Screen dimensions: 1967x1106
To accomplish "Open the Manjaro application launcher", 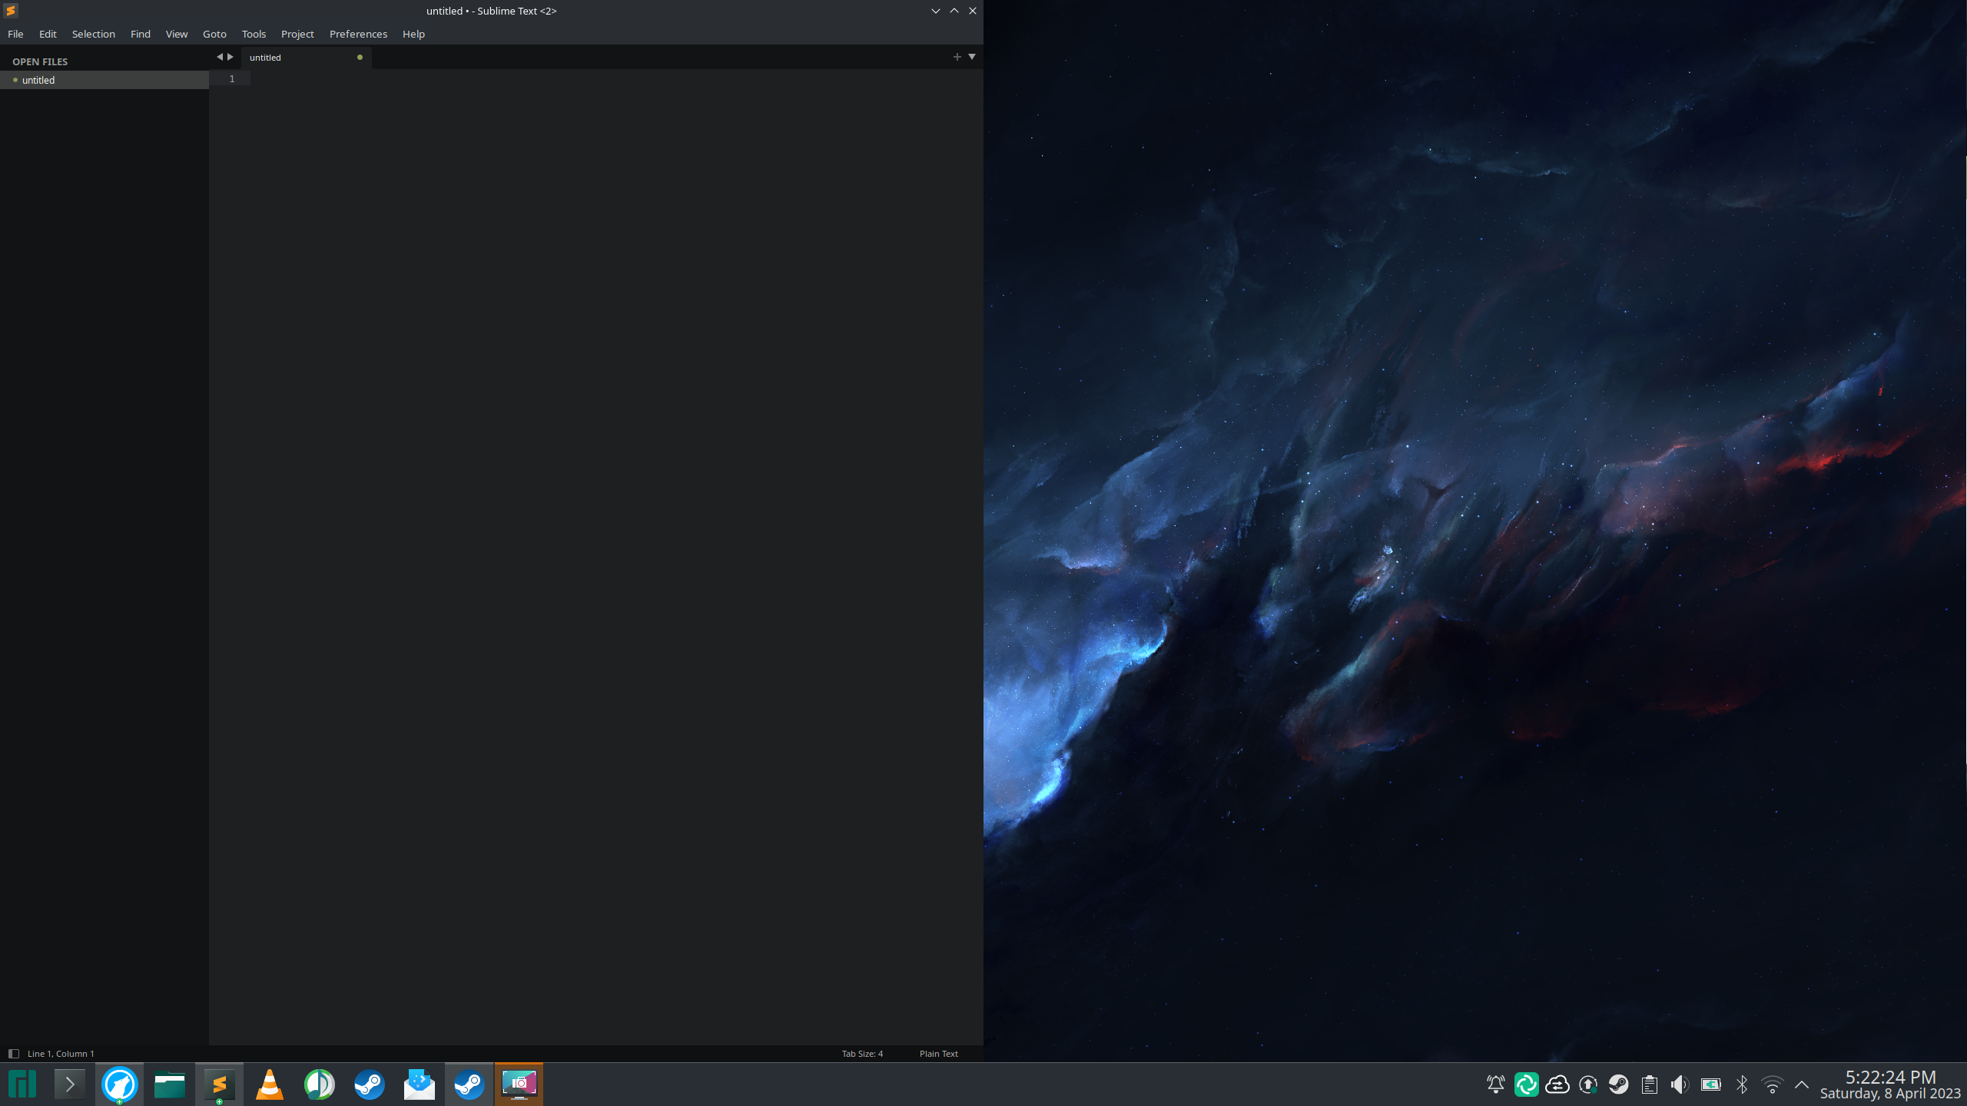I will (x=22, y=1084).
